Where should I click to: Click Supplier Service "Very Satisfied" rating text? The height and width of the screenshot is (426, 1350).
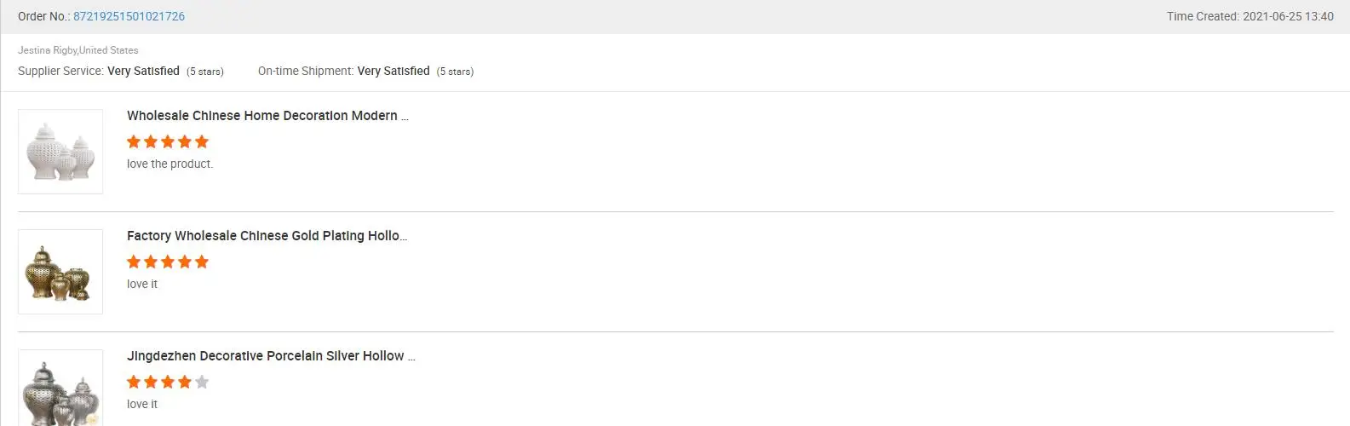tap(143, 71)
